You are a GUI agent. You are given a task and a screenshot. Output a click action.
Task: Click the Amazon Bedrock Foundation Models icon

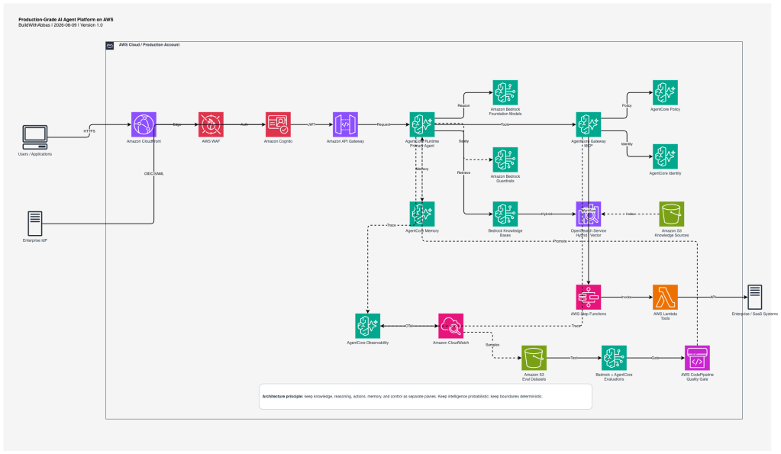[x=505, y=92]
